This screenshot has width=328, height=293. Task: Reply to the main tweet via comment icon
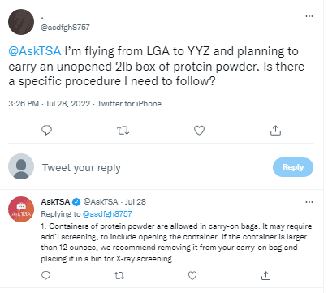click(46, 131)
